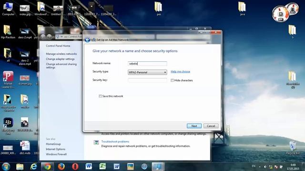
Task: Select the ders-2 elave.mp4 desktop file
Action: point(25,57)
